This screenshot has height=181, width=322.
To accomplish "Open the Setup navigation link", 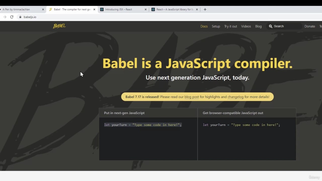I will (x=216, y=26).
